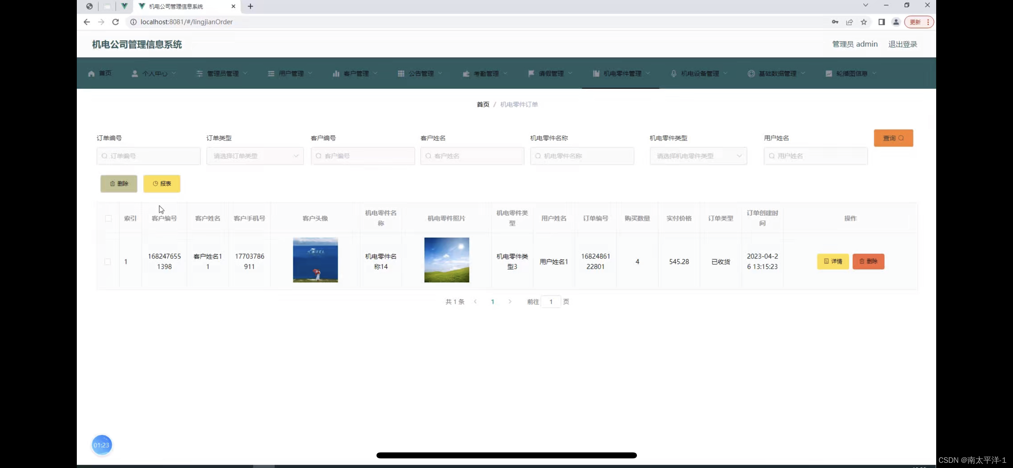Focus the 客户编号 search input
This screenshot has height=468, width=1013.
(x=363, y=156)
